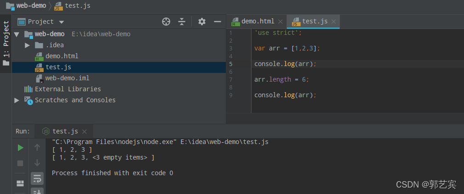The image size is (464, 194).
Task: Click the E:\idea\web-demo path label
Action: click(101, 34)
